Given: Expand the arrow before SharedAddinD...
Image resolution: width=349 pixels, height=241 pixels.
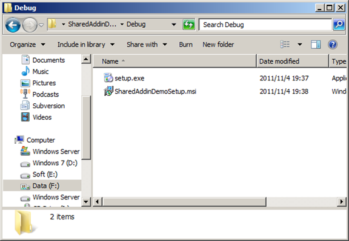Looking at the screenshot, I should point(64,24).
